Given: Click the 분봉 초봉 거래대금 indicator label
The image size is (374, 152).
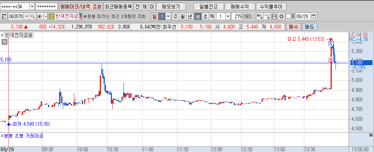Looking at the screenshot, I should click(24, 136).
